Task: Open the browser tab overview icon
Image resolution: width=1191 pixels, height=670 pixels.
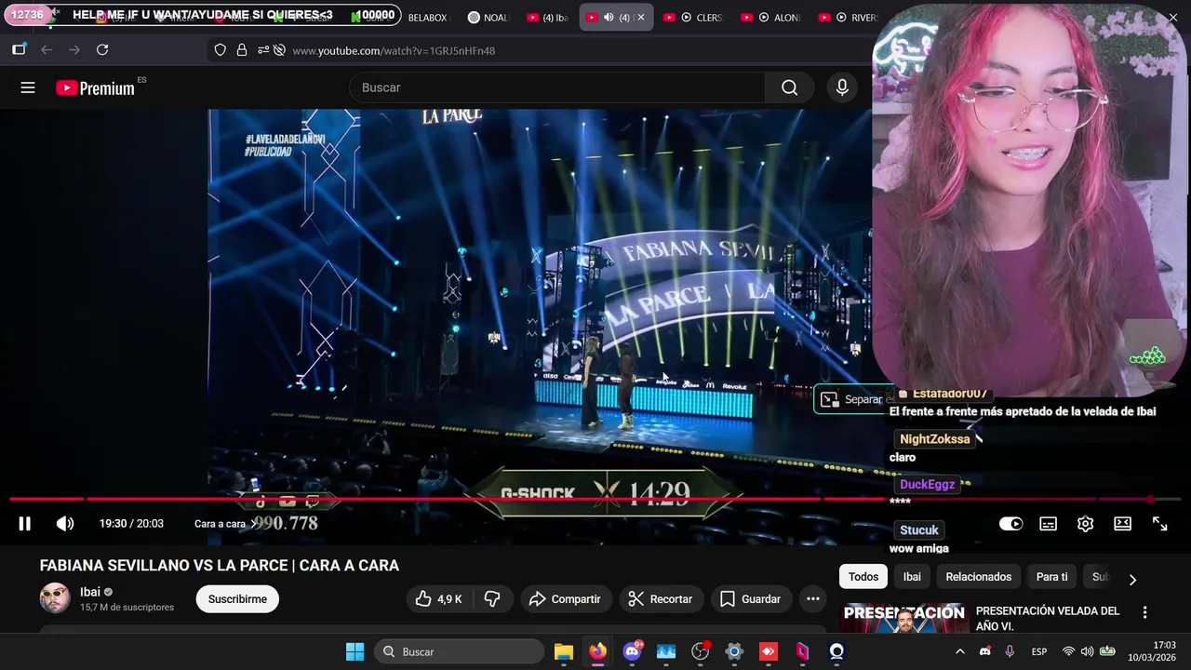Action: (x=19, y=50)
